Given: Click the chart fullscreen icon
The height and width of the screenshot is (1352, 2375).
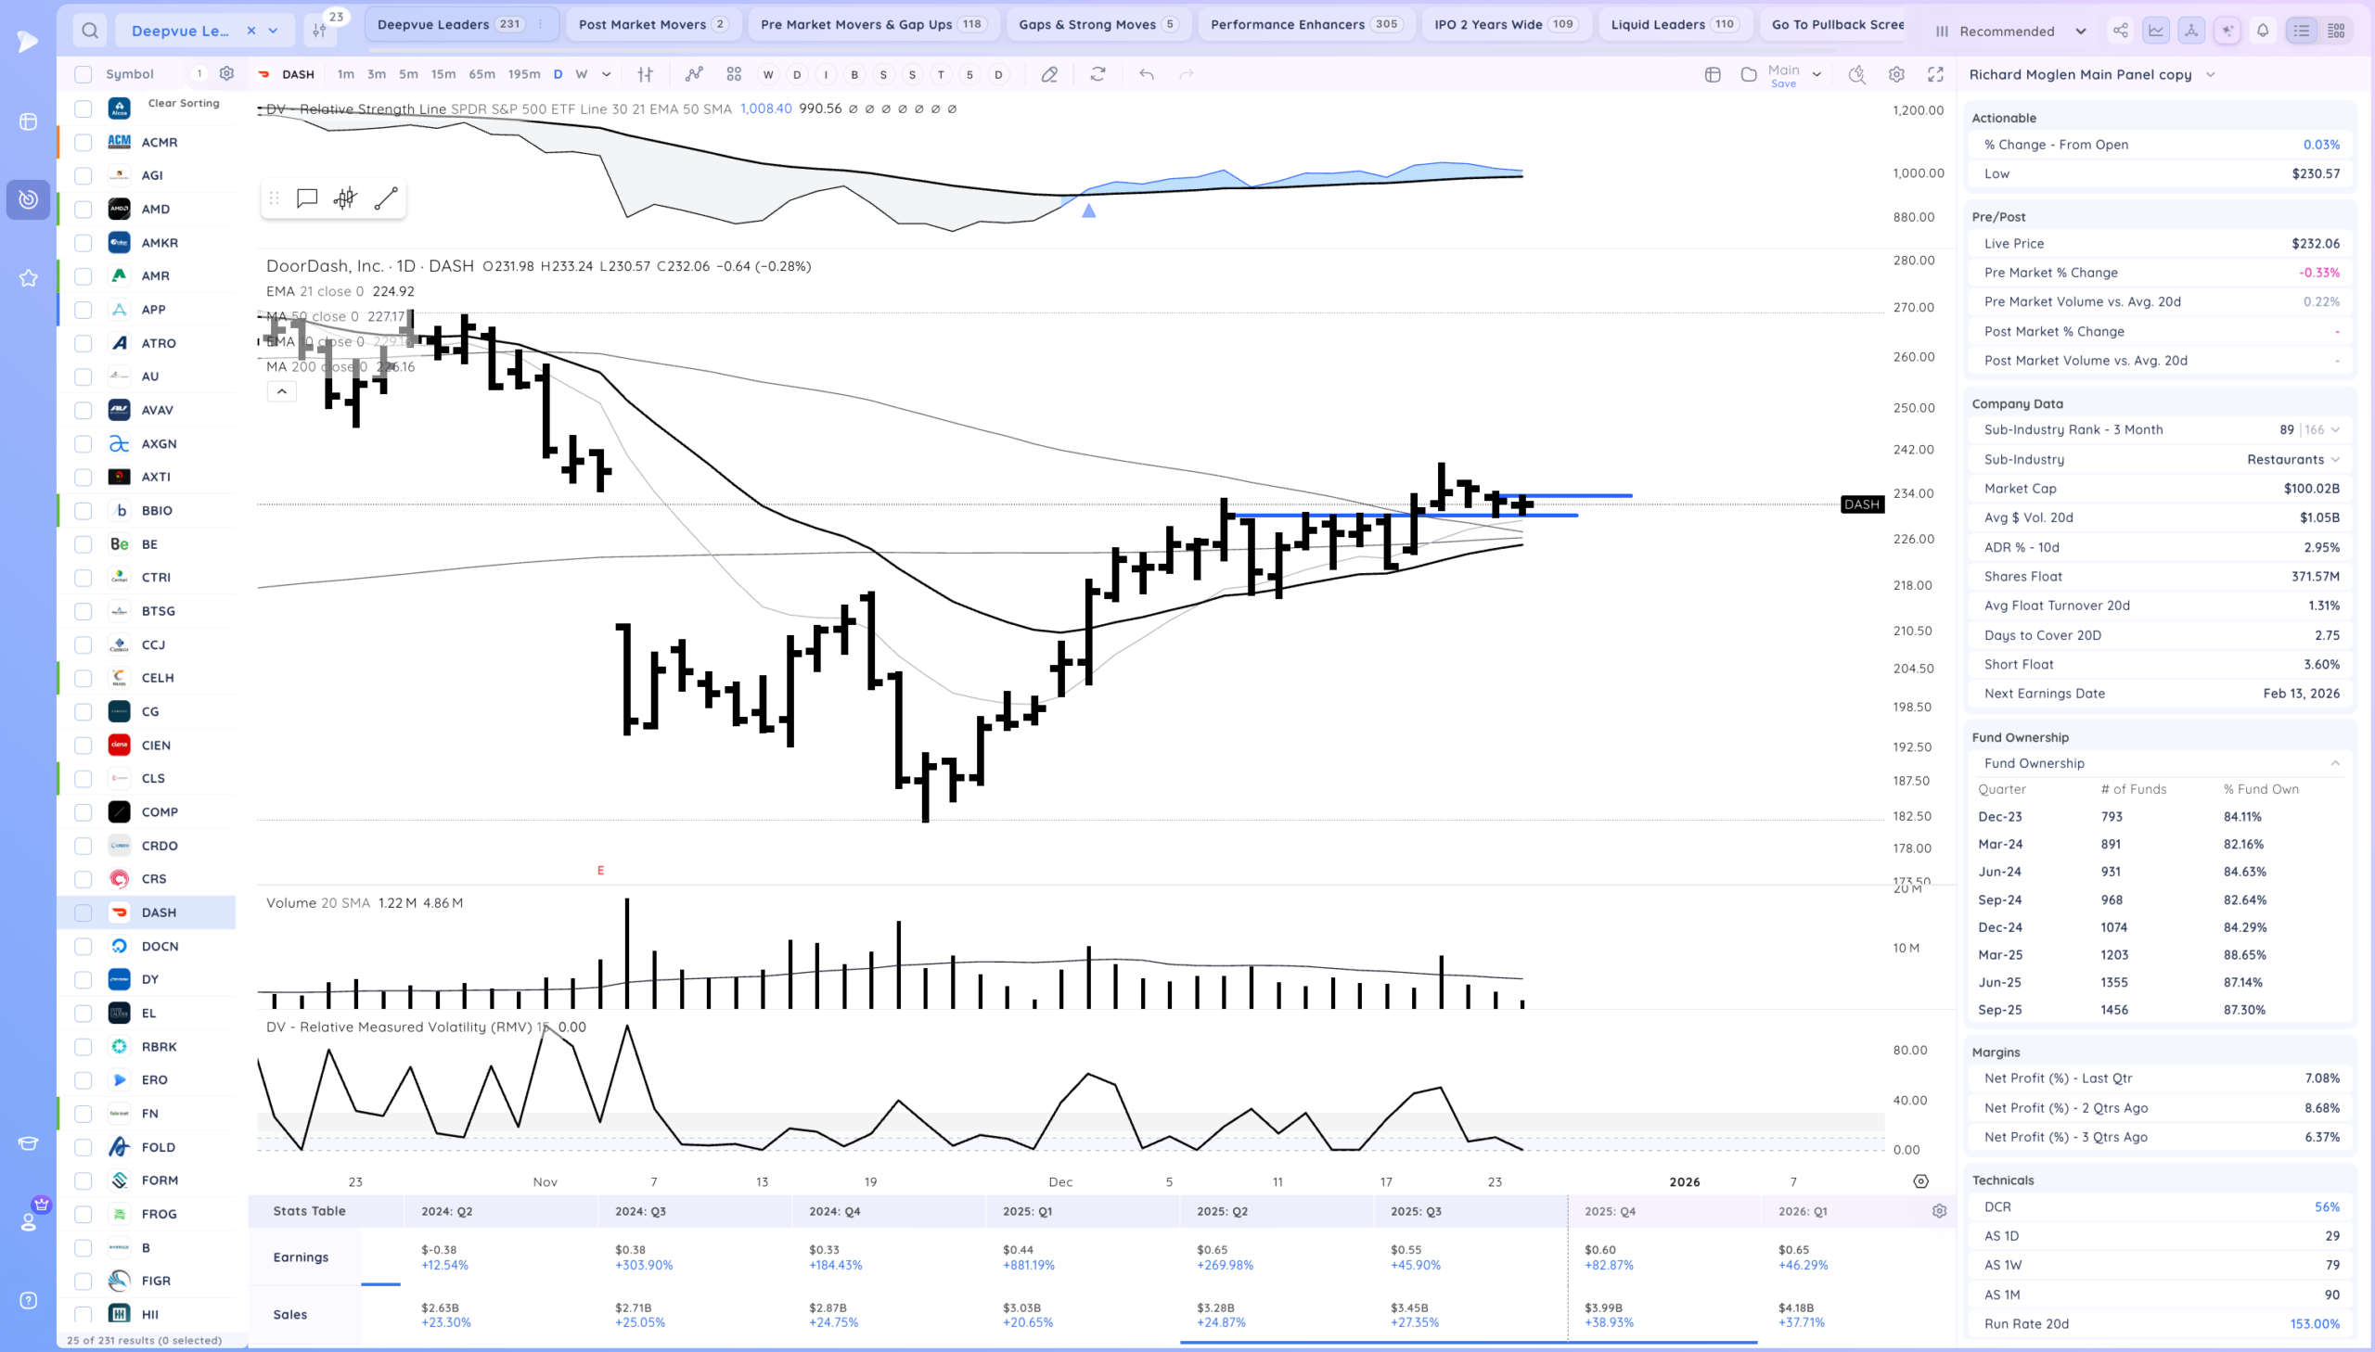Looking at the screenshot, I should pos(1934,74).
